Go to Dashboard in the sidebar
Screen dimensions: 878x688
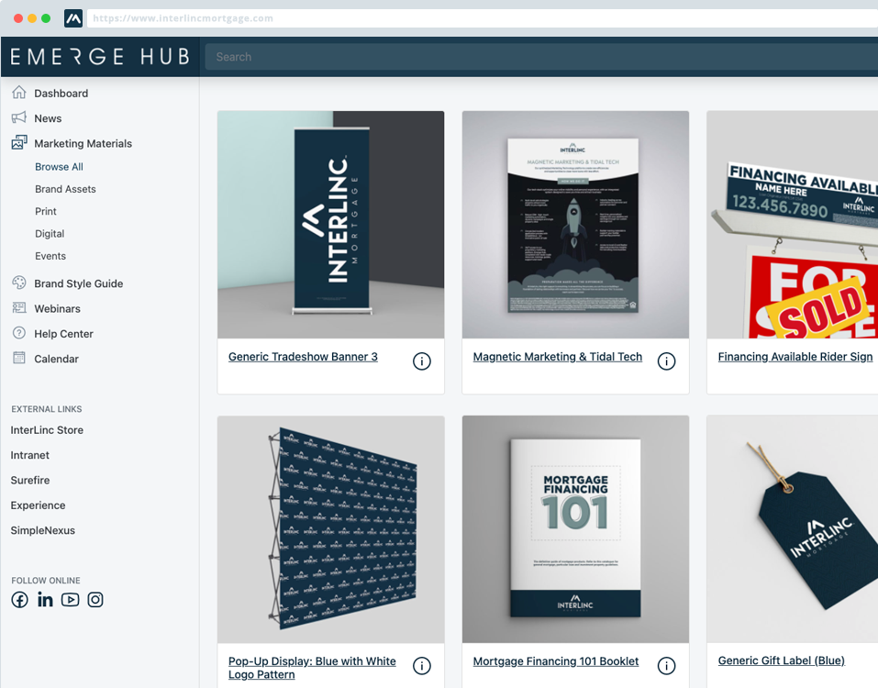[61, 93]
